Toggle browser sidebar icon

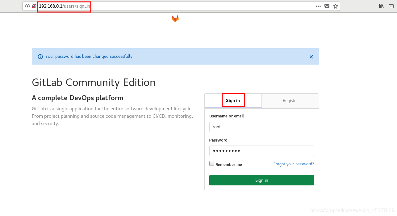[391, 6]
